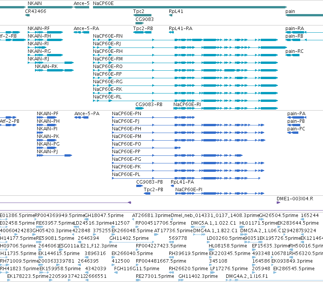Image resolution: width=323 pixels, height=282 pixels.
Task: Select the CG9083 gene label
Action: click(144, 19)
